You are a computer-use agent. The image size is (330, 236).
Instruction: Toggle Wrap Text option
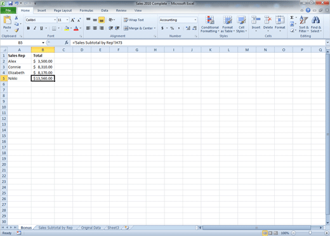[x=134, y=20]
